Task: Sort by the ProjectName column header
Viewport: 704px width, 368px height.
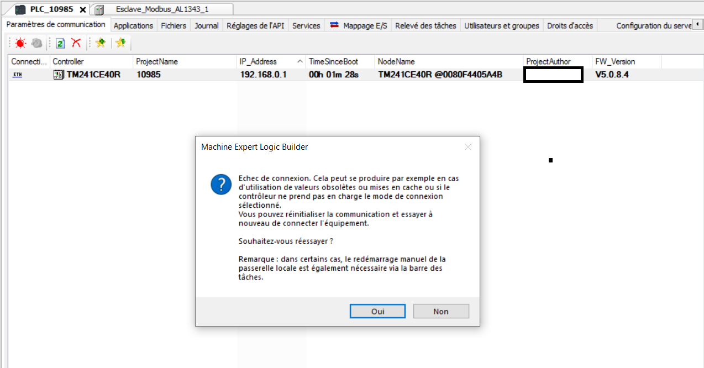Action: (x=185, y=61)
